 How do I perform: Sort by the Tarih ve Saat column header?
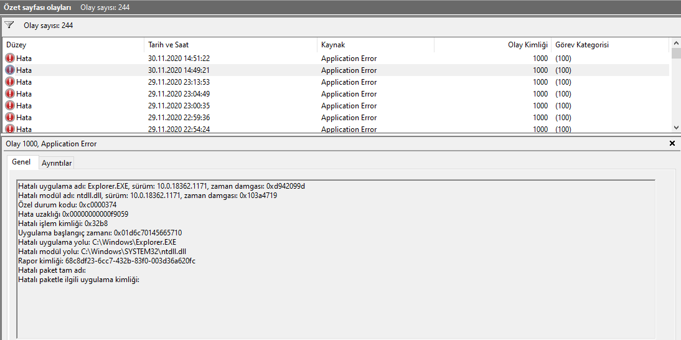230,45
